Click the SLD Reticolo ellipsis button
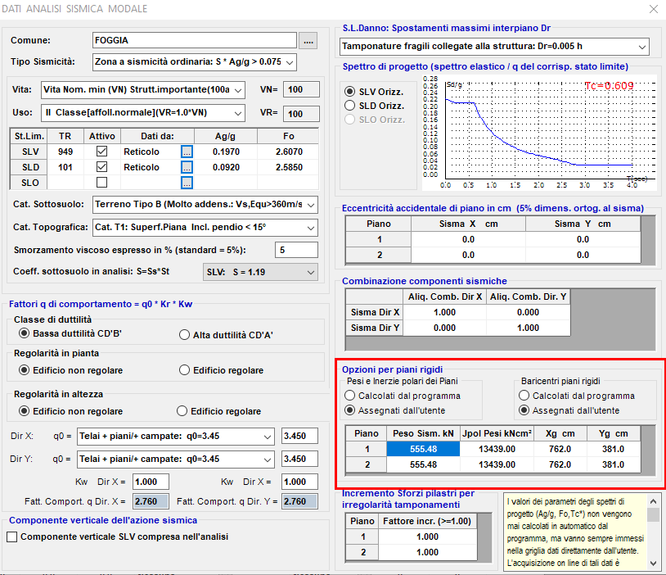The image size is (666, 575). [187, 167]
